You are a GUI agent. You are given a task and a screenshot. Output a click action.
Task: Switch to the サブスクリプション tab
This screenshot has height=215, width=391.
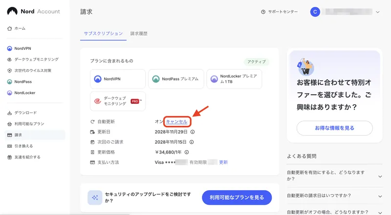103,34
